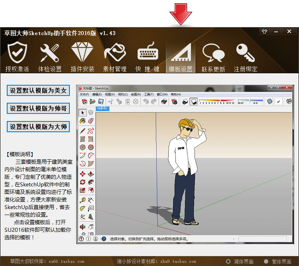This screenshot has width=299, height=266.
Task: Select the Text label (A1) tool
Action: click(x=91, y=209)
